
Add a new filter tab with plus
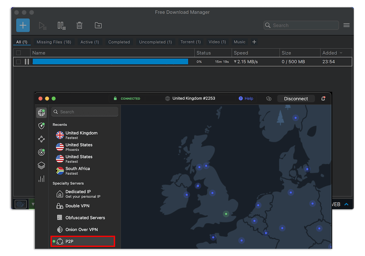click(254, 42)
